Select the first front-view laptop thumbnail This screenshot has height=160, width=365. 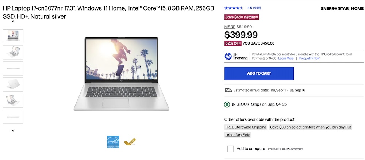tap(13, 36)
